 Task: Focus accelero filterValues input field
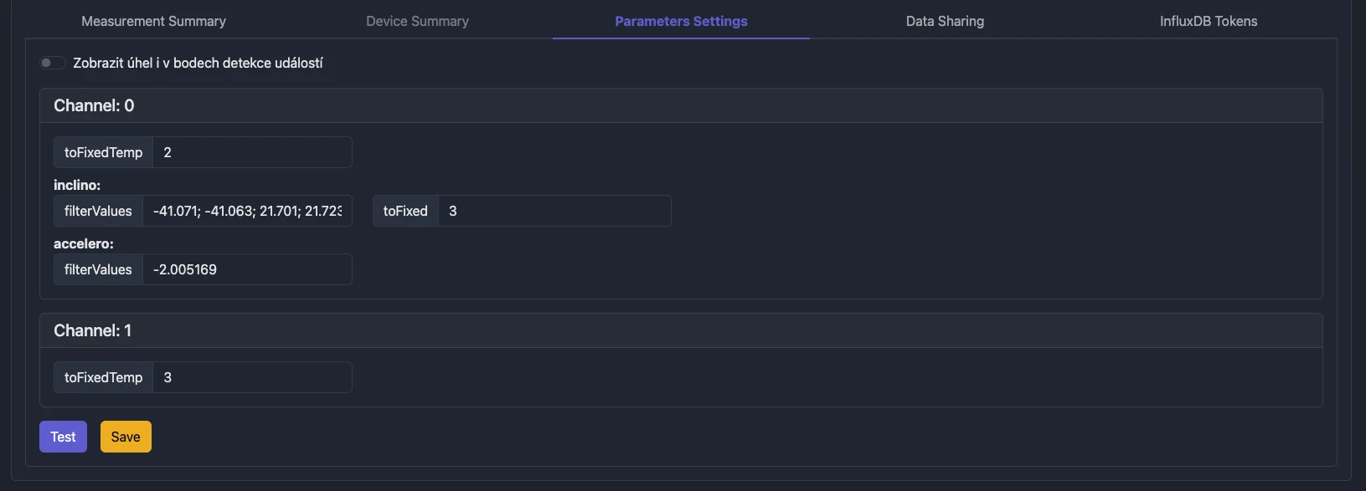[247, 269]
